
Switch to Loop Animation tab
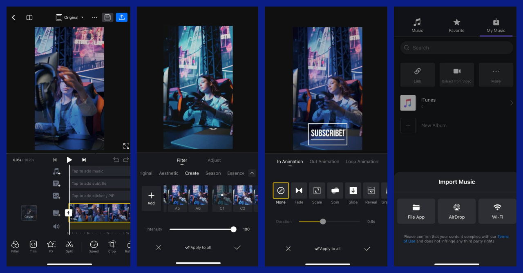(362, 161)
